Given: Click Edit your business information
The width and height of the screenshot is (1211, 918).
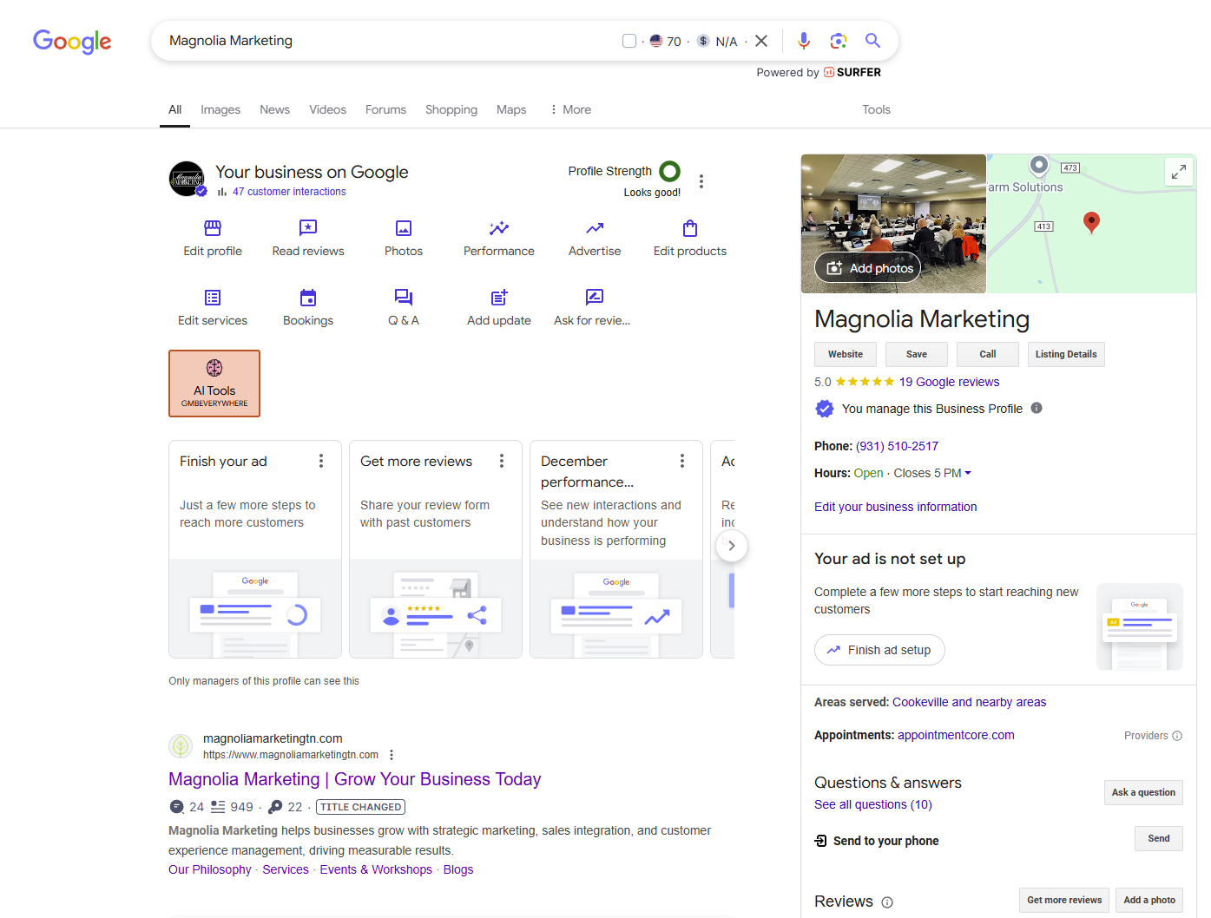Looking at the screenshot, I should [x=895, y=507].
